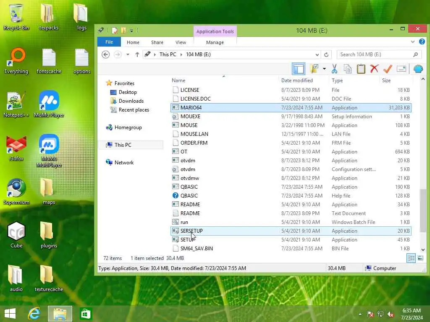Open the Help question mark icon
The height and width of the screenshot is (322, 430).
coord(422,42)
